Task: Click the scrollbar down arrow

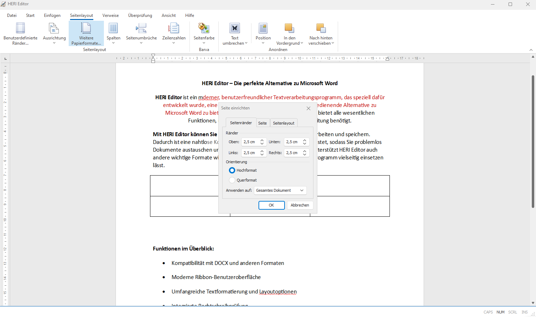Action: tap(533, 303)
